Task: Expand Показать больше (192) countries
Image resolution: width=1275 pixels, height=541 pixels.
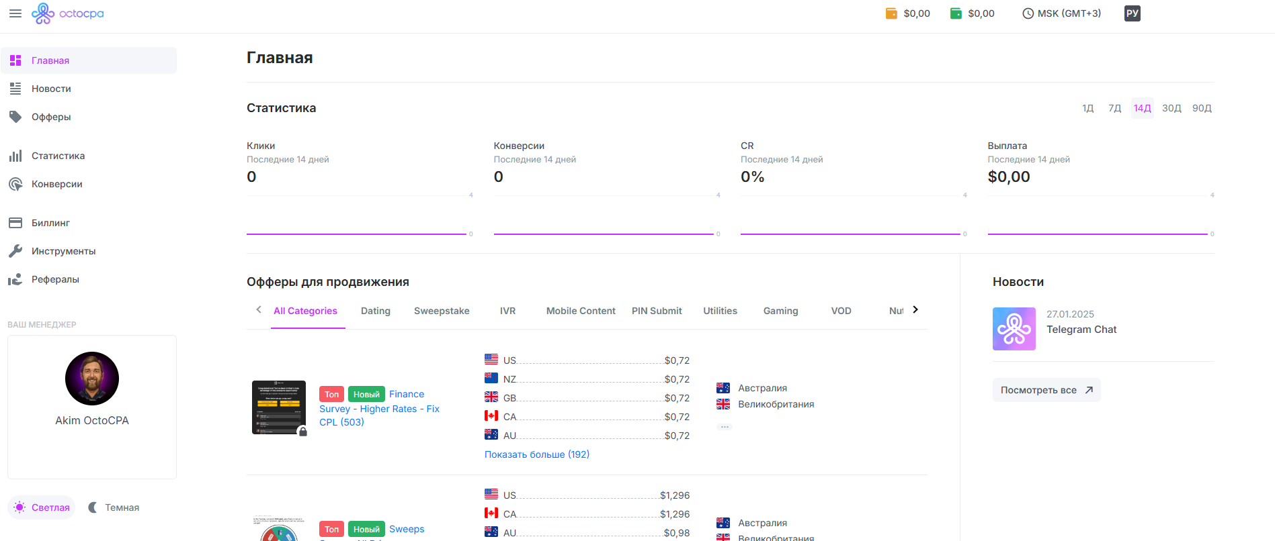Action: tap(537, 454)
